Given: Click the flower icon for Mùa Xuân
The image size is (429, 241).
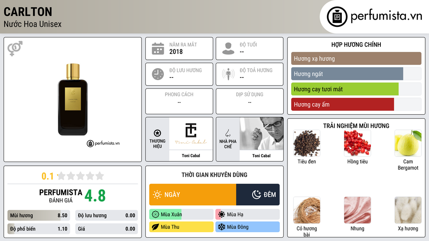Looking at the screenshot, I should pos(155,215).
